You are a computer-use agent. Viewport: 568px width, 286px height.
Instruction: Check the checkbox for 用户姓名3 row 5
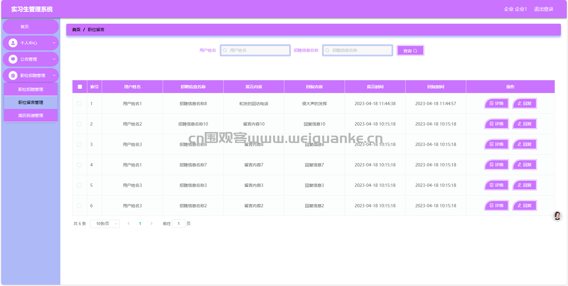[79, 185]
